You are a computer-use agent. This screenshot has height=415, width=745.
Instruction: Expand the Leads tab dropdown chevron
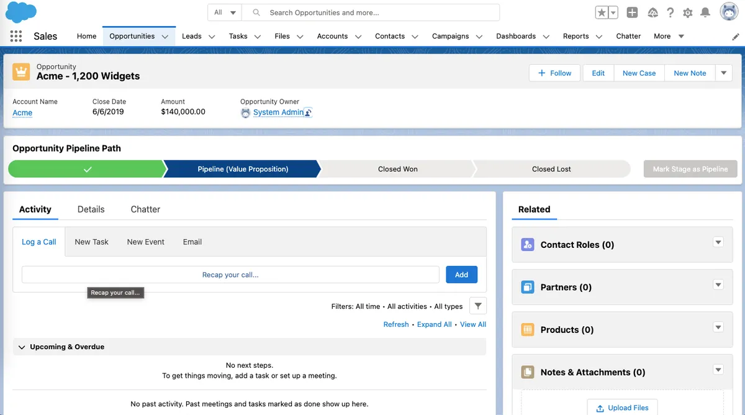tap(212, 37)
